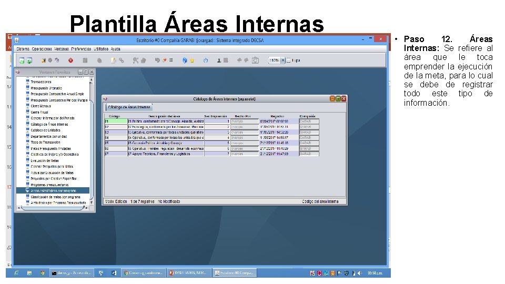
Task: Open the Utilitarios menu
Action: (x=101, y=49)
